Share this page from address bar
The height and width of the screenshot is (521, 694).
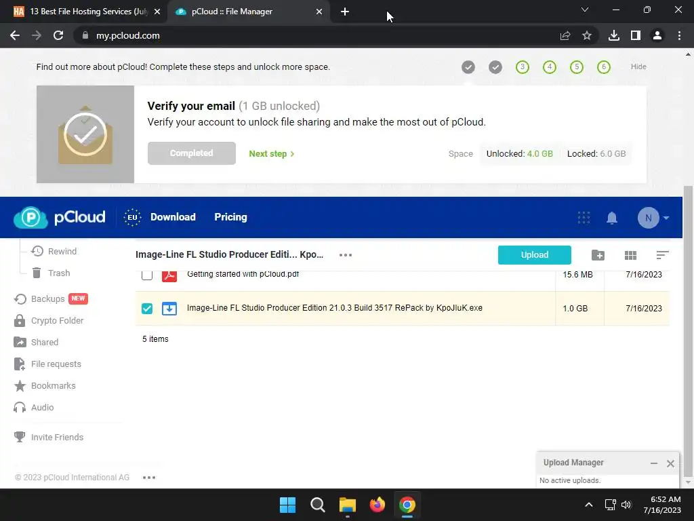(x=565, y=35)
